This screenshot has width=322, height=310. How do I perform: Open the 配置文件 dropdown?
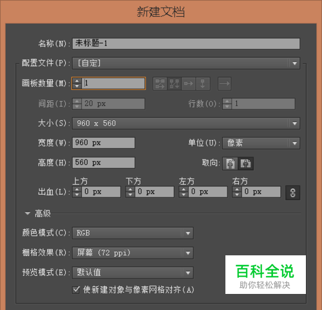pos(186,63)
